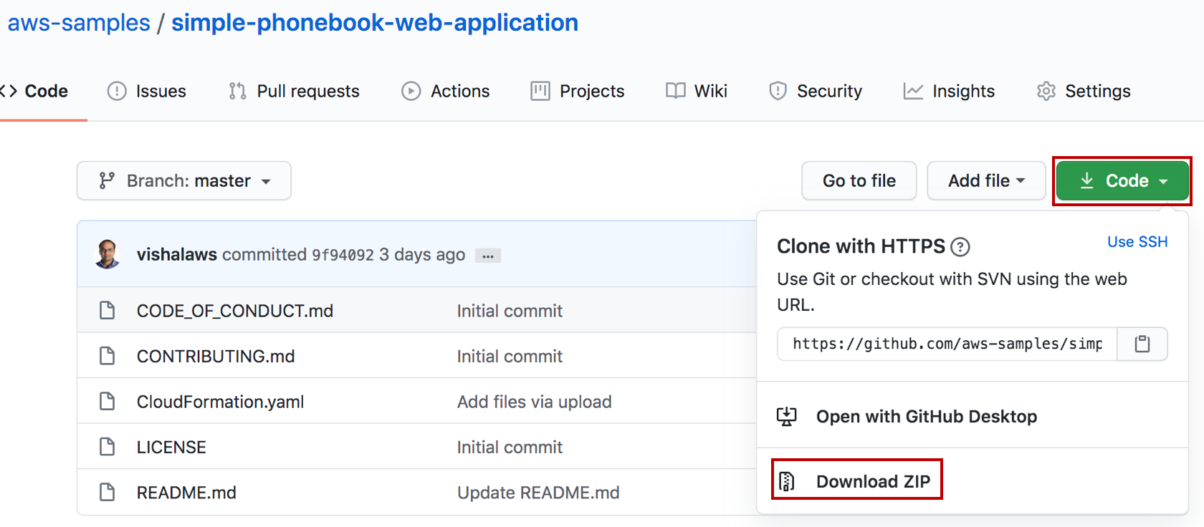This screenshot has height=527, width=1204.
Task: Open the Update README.md commit message
Action: [538, 493]
